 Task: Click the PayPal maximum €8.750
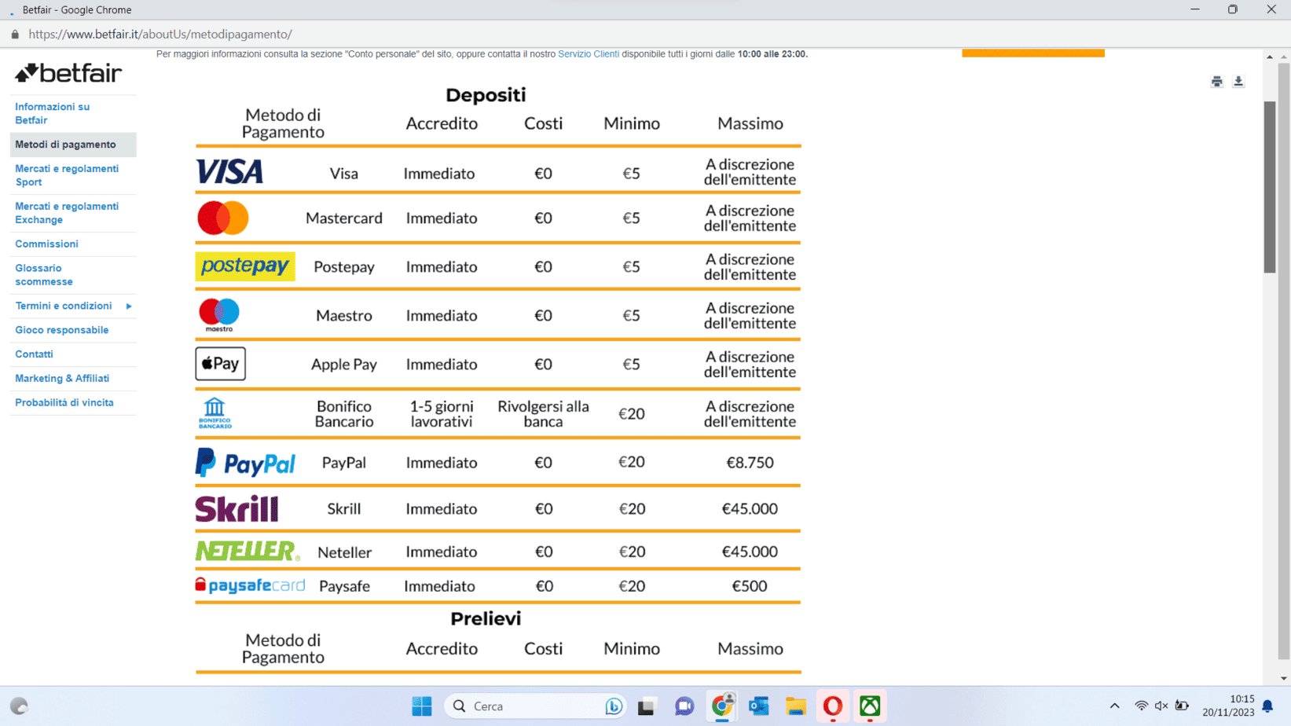(750, 463)
